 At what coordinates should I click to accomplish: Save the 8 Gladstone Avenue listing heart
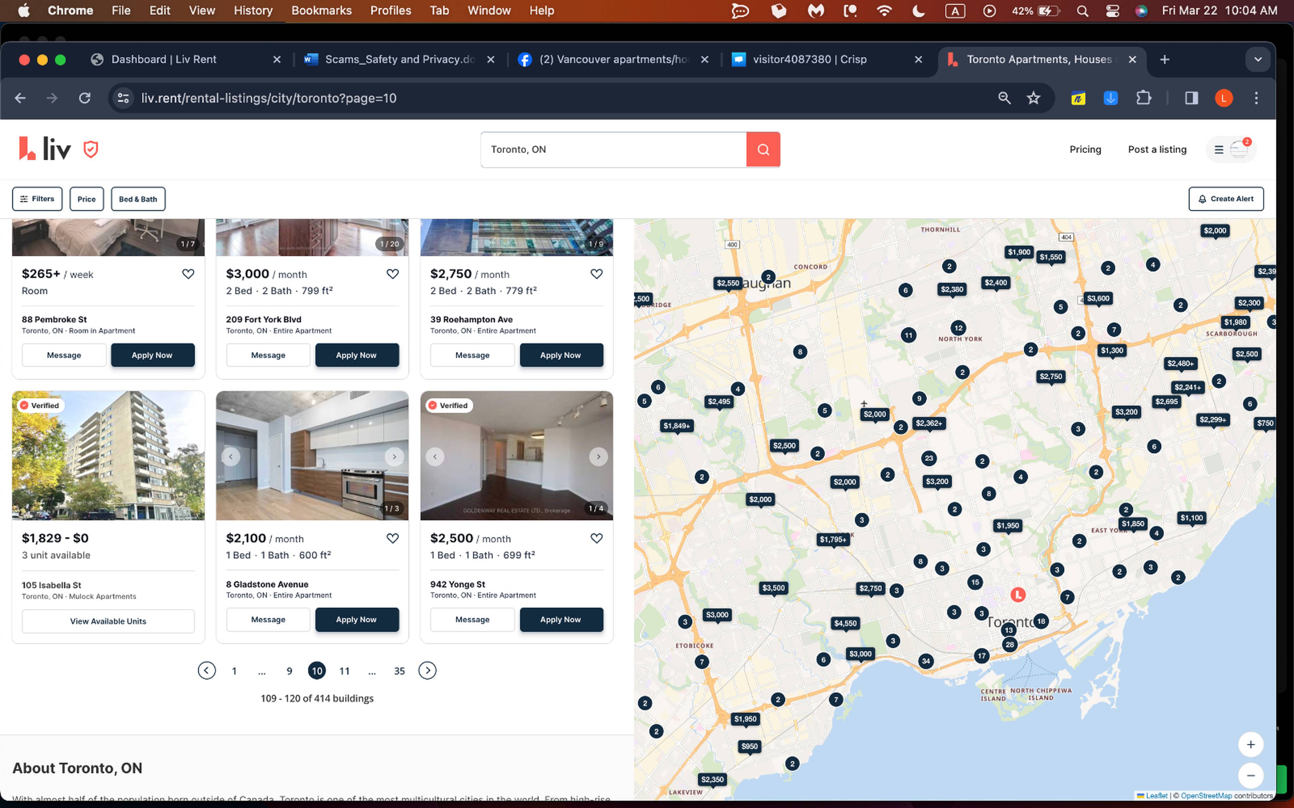pos(393,538)
